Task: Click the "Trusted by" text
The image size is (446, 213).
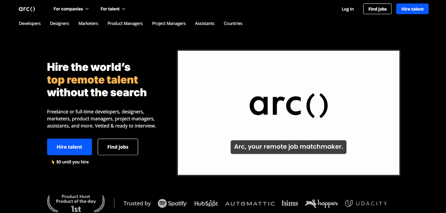Action: 137,204
